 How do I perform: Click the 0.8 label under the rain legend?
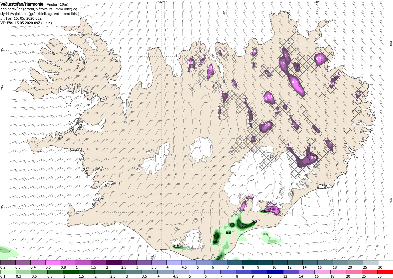pyautogui.click(x=50, y=277)
